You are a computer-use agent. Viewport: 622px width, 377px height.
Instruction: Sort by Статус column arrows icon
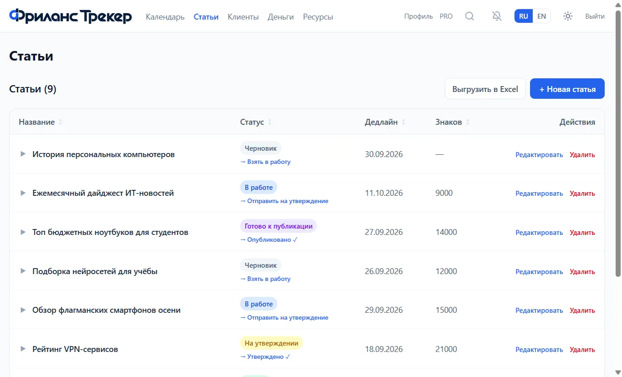pos(270,122)
